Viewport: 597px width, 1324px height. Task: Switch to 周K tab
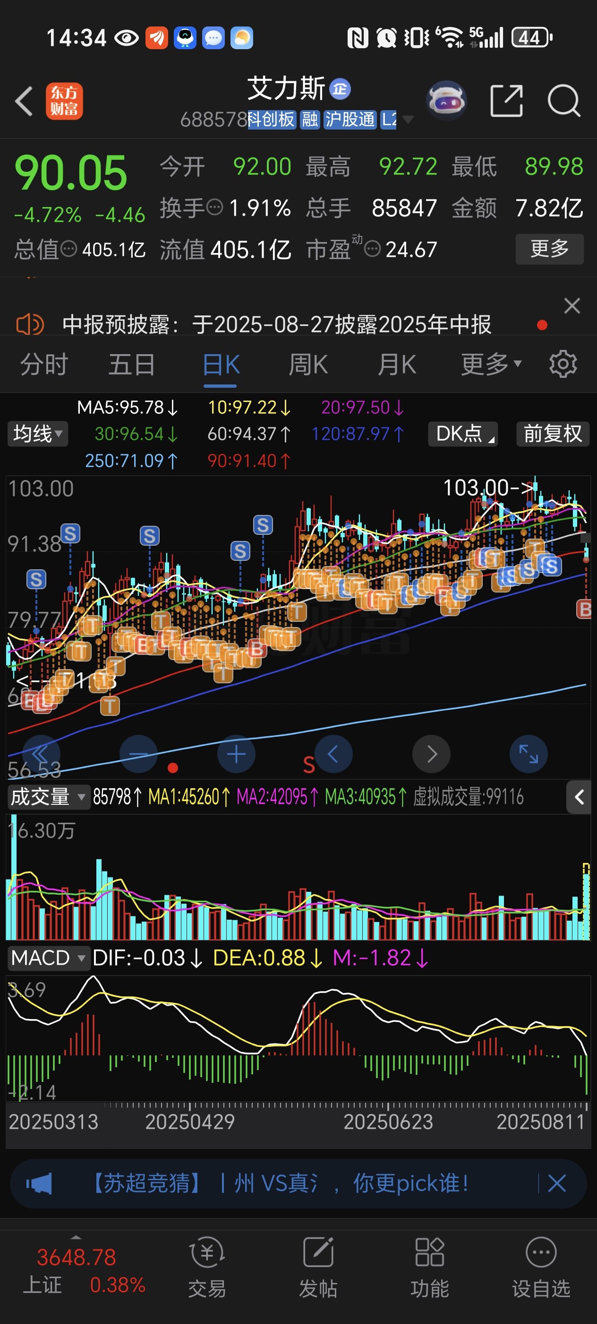click(308, 365)
